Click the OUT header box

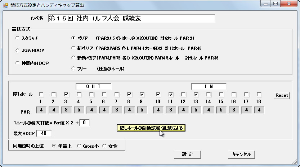pos(93,86)
